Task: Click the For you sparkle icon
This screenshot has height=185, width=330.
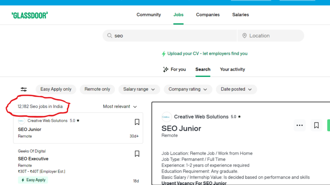Action: (166, 69)
